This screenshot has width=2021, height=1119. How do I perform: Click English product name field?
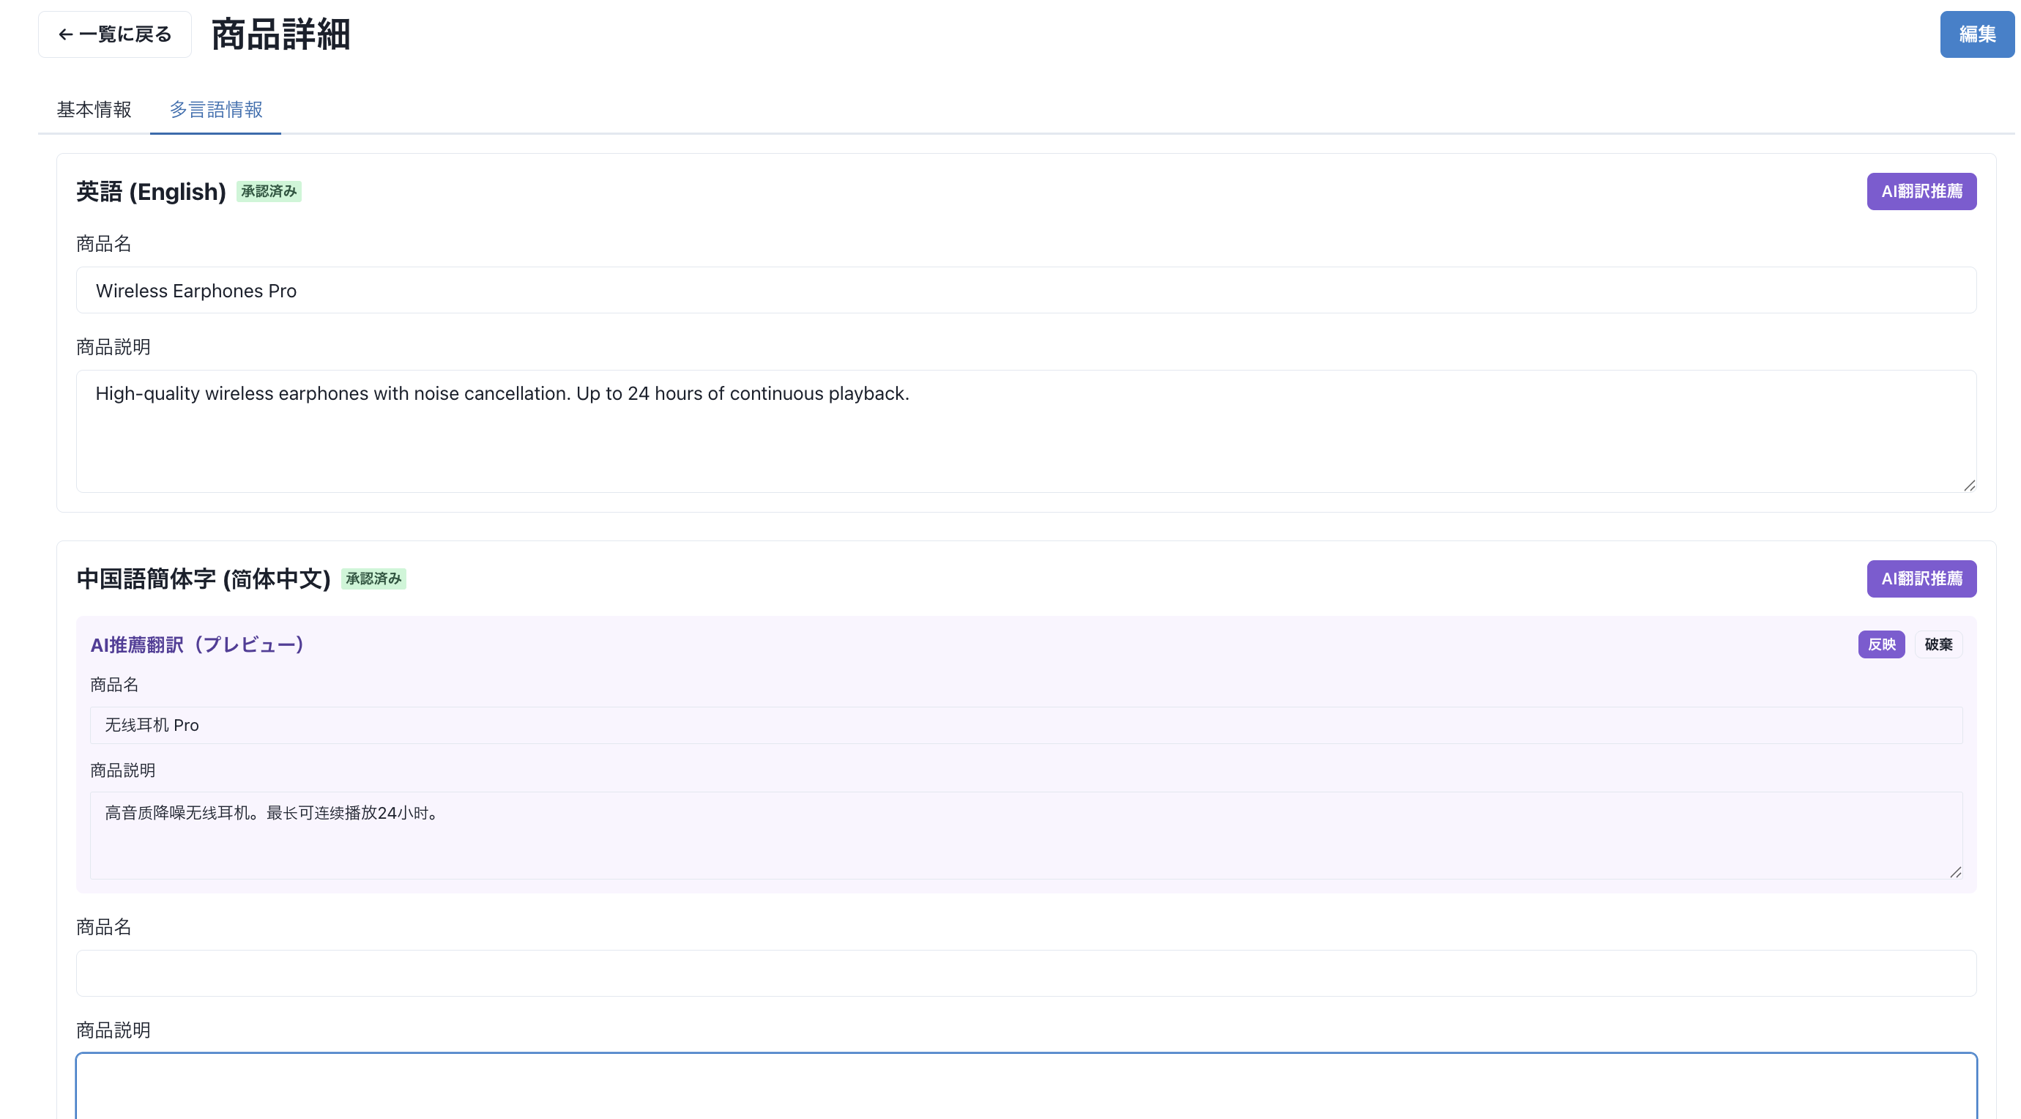click(x=1025, y=291)
